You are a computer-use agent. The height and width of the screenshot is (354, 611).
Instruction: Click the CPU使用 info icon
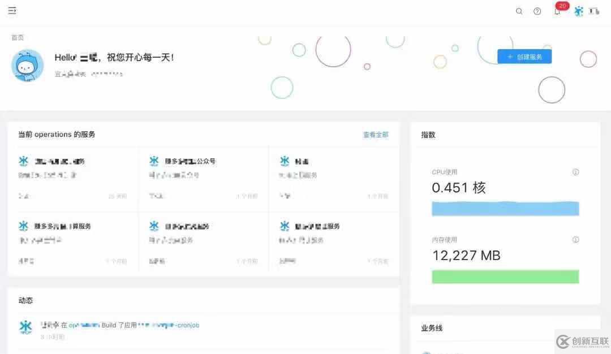pyautogui.click(x=575, y=172)
